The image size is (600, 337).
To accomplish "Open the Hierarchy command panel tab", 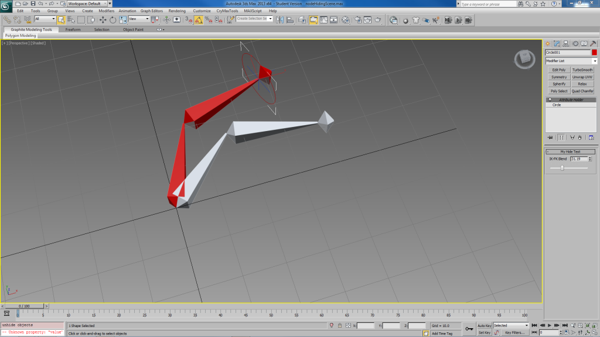I will (x=566, y=43).
